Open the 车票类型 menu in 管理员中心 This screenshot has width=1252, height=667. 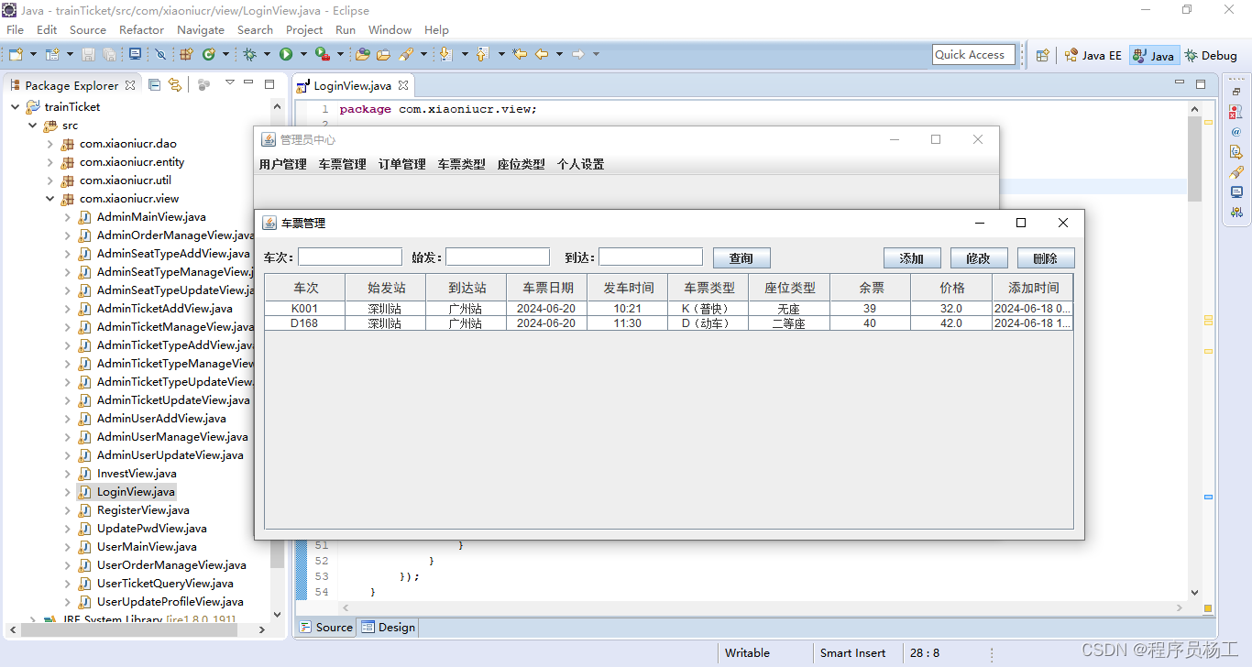(463, 164)
